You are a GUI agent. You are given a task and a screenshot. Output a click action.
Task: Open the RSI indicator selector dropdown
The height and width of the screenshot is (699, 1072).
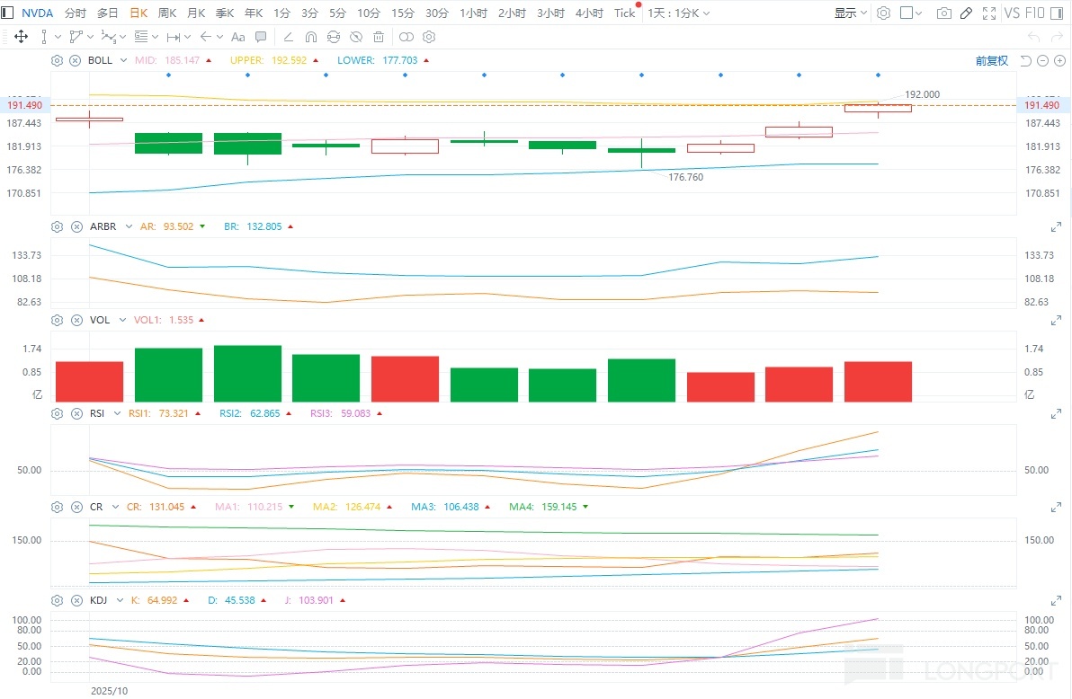(x=113, y=413)
